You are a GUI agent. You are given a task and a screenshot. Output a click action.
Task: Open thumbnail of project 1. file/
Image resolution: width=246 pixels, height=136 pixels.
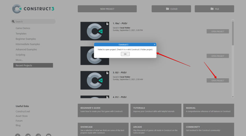click(x=95, y=31)
